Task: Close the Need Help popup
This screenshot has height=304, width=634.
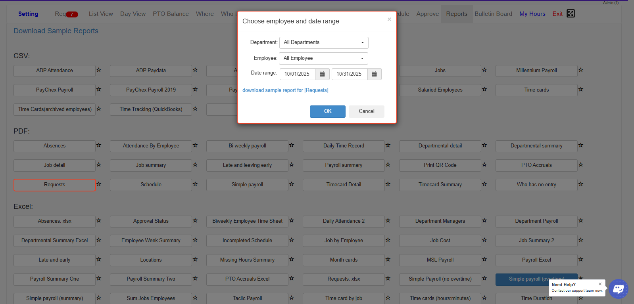Action: pos(600,284)
